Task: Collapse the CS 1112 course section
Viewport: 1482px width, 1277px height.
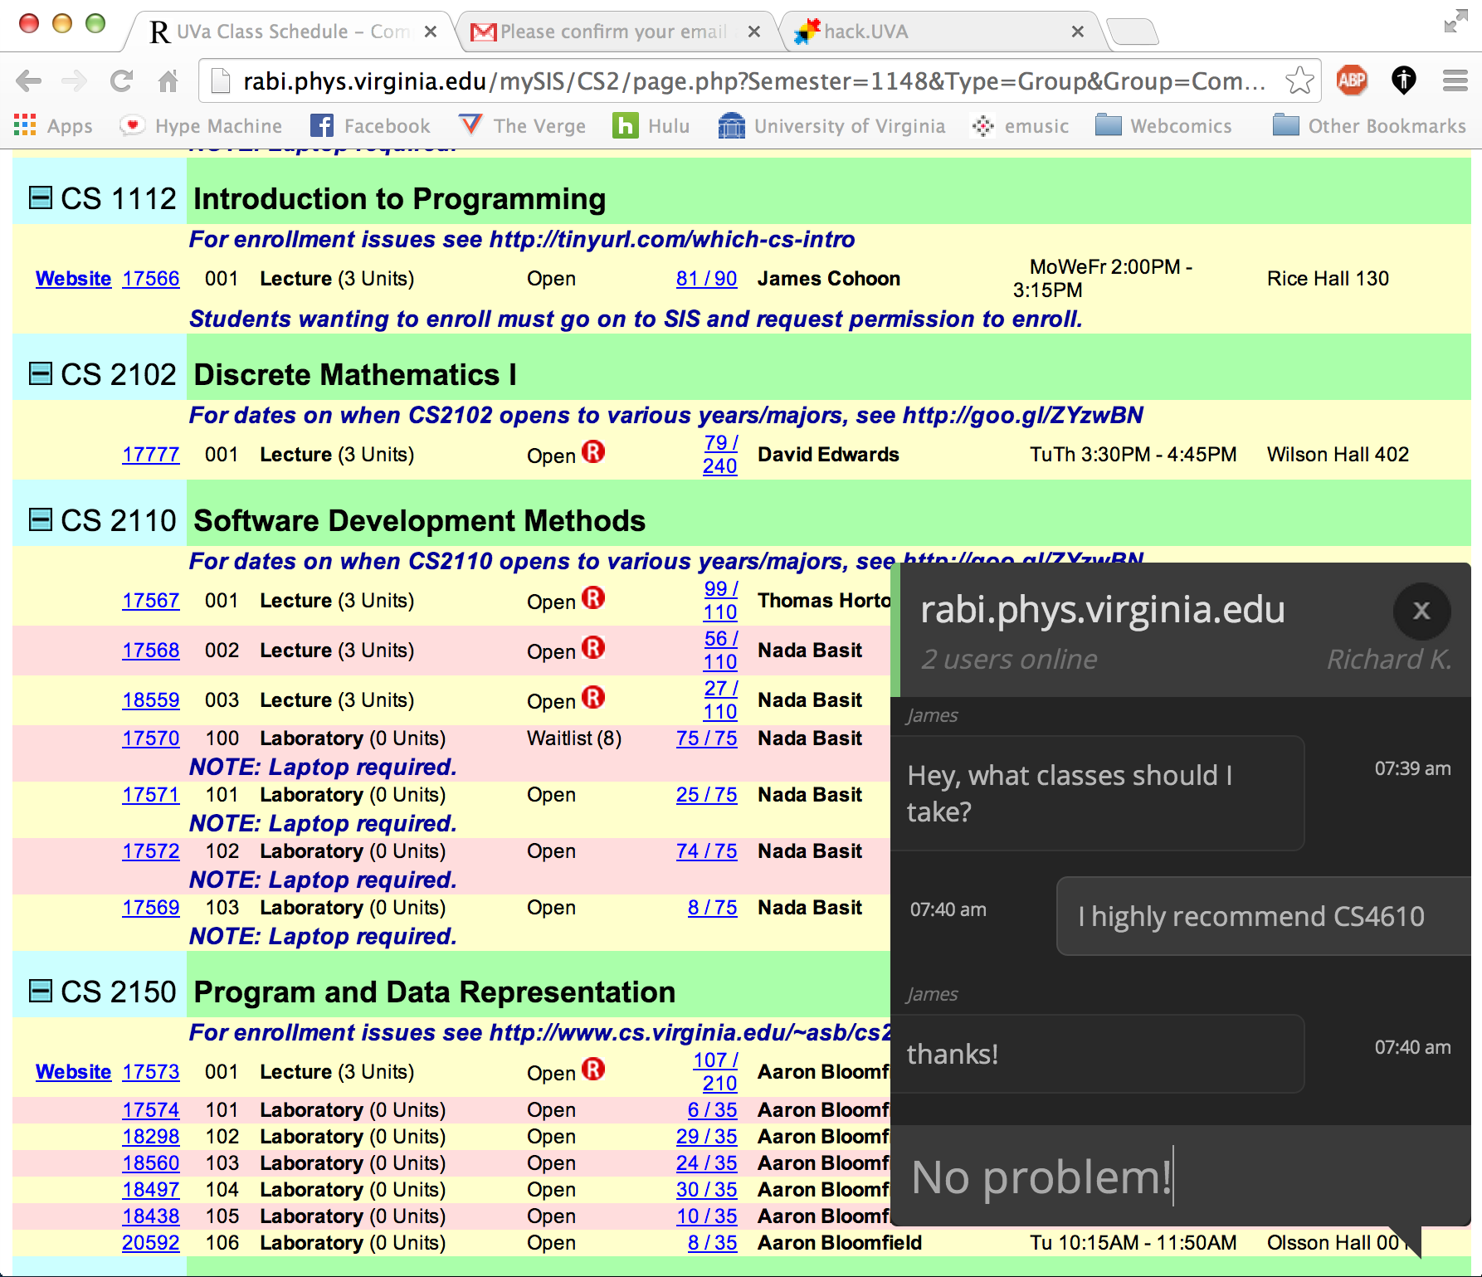Action: pyautogui.click(x=40, y=197)
